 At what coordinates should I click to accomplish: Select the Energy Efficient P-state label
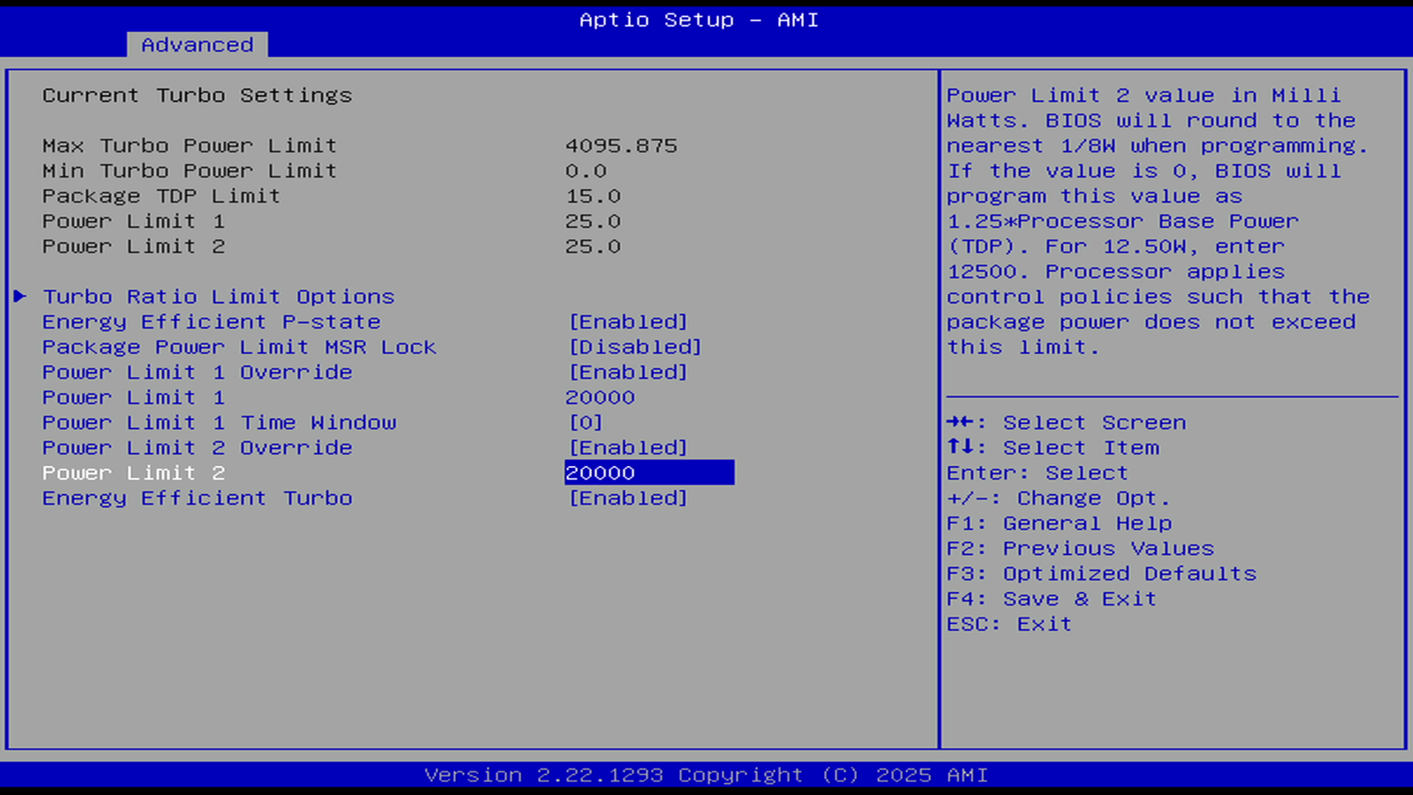[x=211, y=322]
